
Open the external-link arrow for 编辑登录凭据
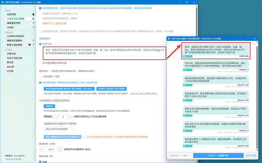[x=33, y=23]
